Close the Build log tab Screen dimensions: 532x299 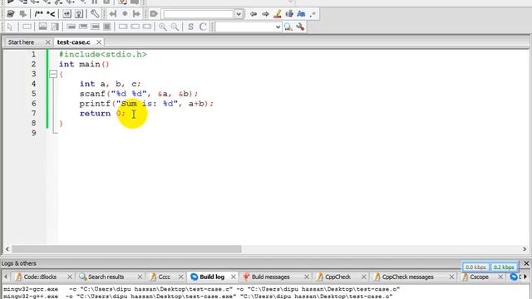[x=234, y=277]
